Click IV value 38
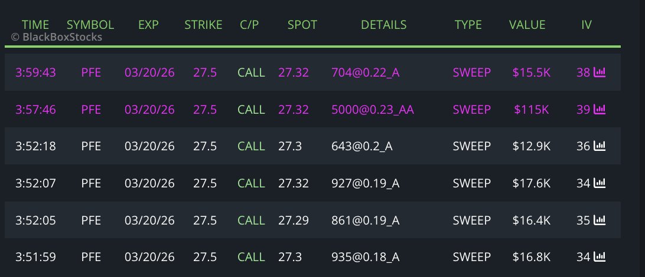This screenshot has height=277, width=645. click(584, 72)
